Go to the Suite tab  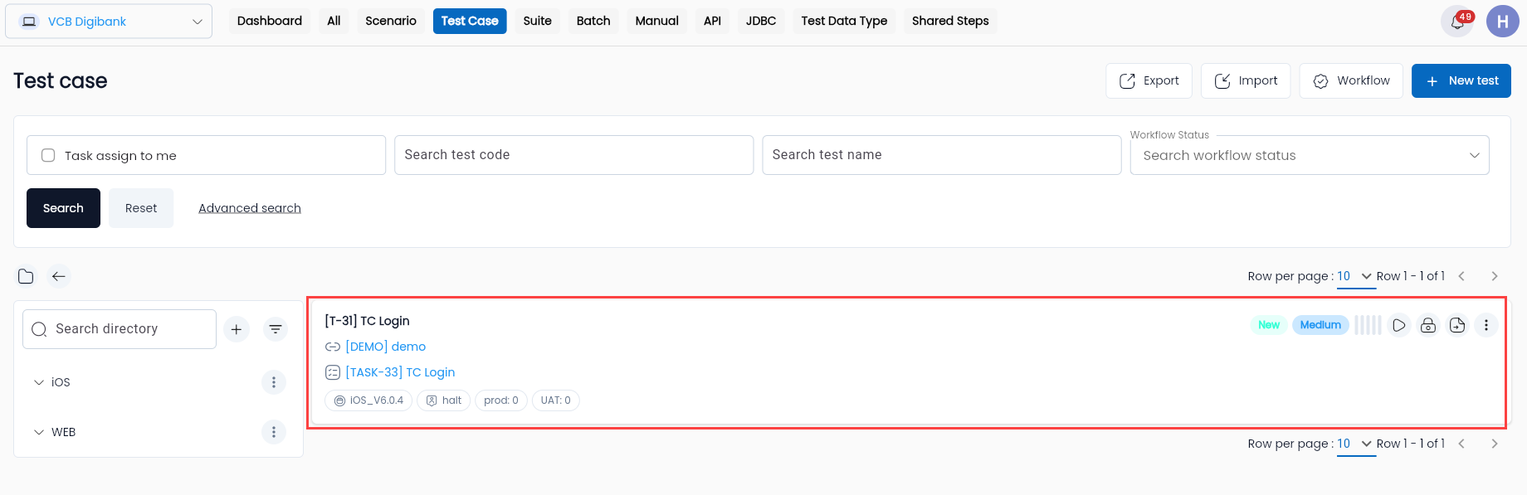point(538,21)
